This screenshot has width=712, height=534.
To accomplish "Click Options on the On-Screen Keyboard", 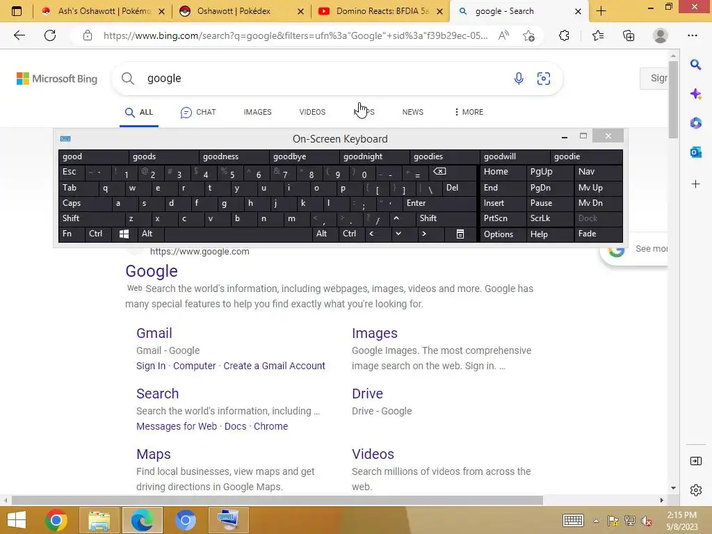I will click(503, 234).
